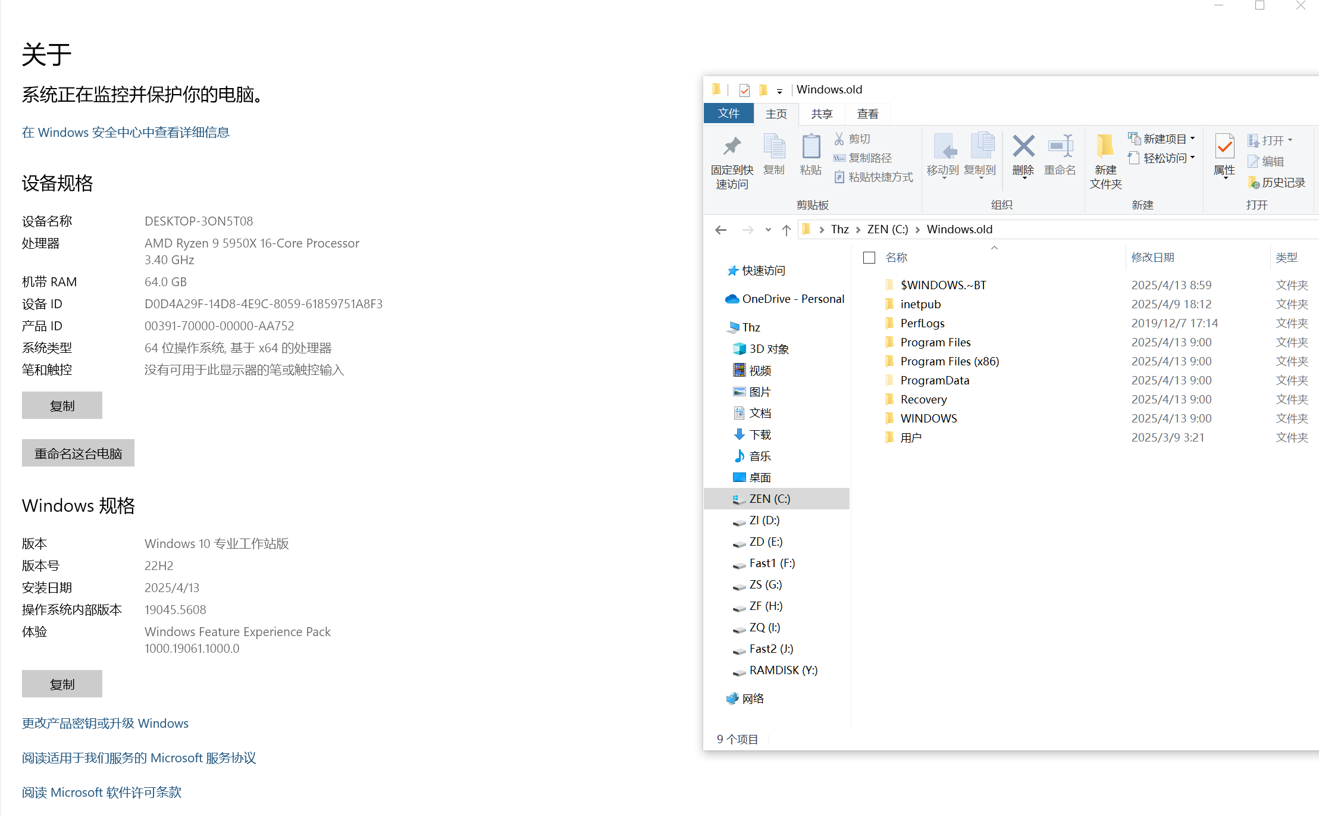Select the $WINDOWS.~BT folder
1319x817 pixels.
943,285
